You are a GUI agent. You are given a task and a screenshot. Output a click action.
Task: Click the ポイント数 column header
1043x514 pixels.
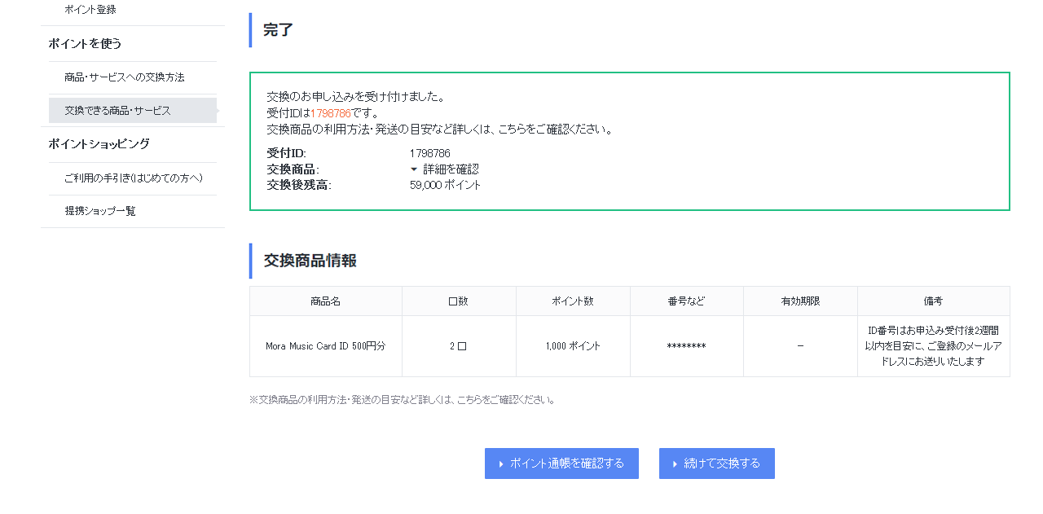572,301
